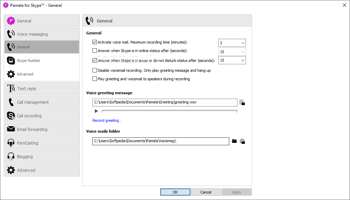This screenshot has height=200, width=350.
Task: Play the greeting message
Action: (x=96, y=111)
